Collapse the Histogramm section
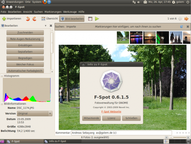This screenshot has height=144, width=191. click(x=2, y=76)
